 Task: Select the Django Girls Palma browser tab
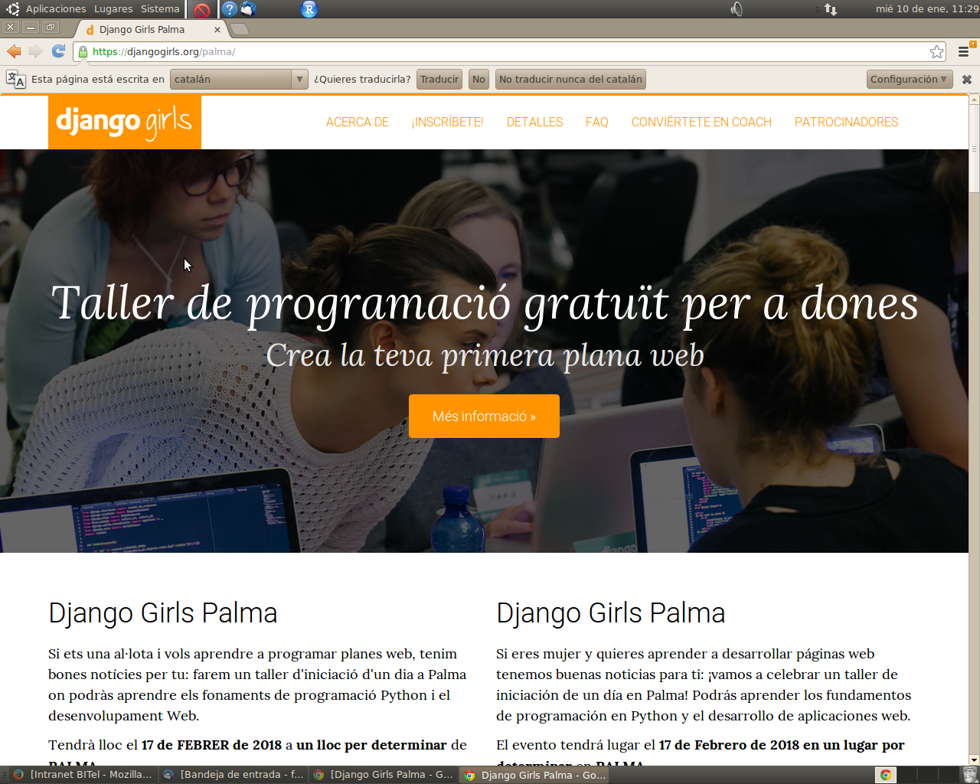point(152,29)
